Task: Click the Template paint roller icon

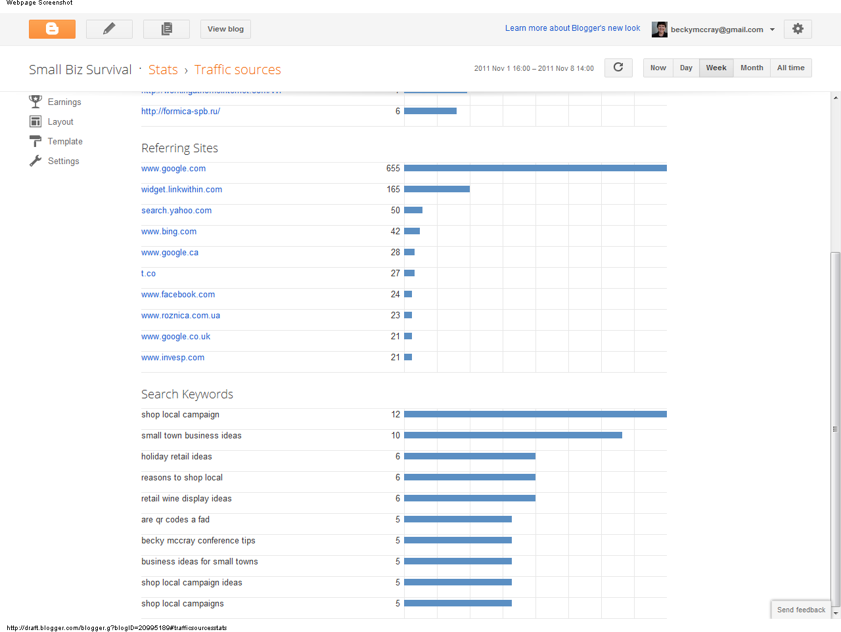Action: 35,141
